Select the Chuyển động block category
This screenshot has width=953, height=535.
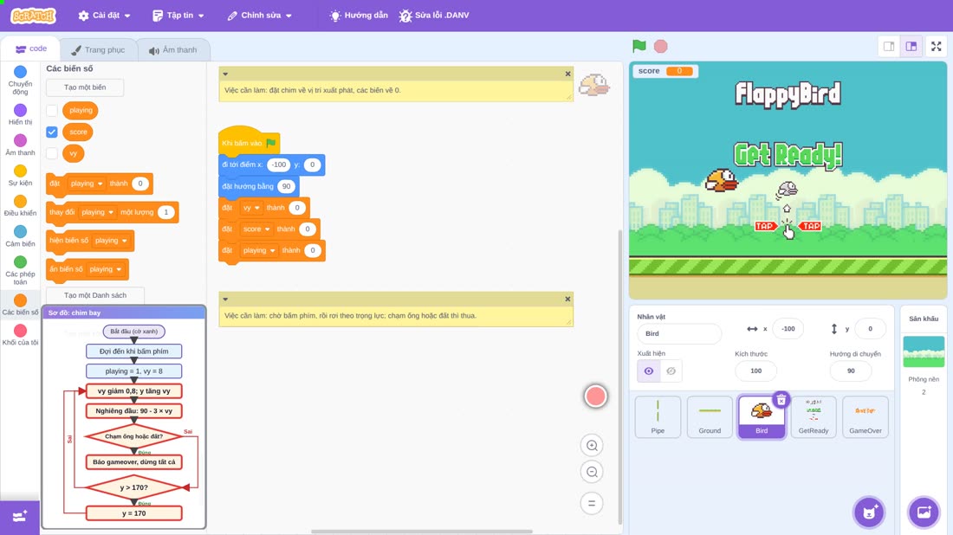coord(20,81)
